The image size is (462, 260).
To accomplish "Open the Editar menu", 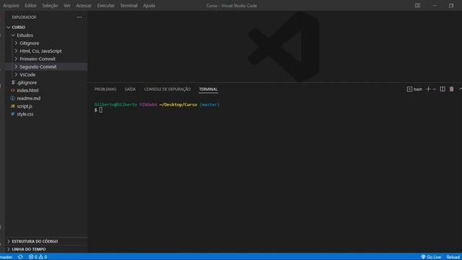I will coord(30,6).
